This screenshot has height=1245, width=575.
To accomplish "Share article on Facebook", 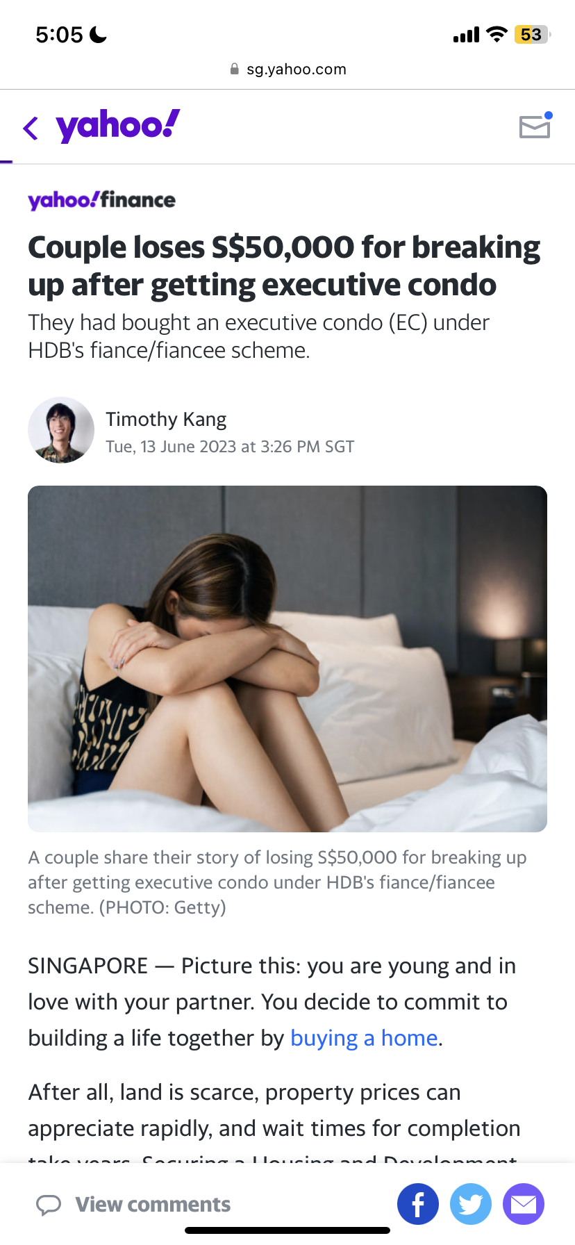I will click(418, 1204).
